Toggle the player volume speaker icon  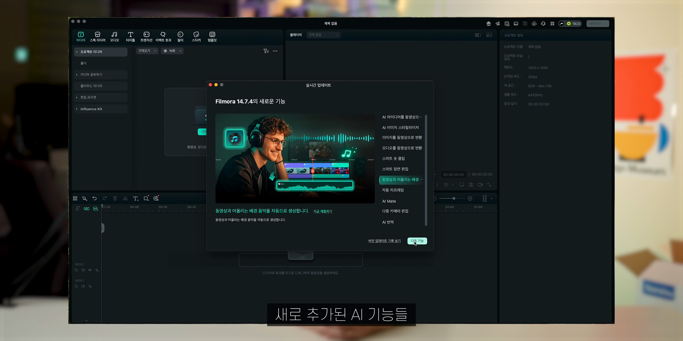(480, 185)
